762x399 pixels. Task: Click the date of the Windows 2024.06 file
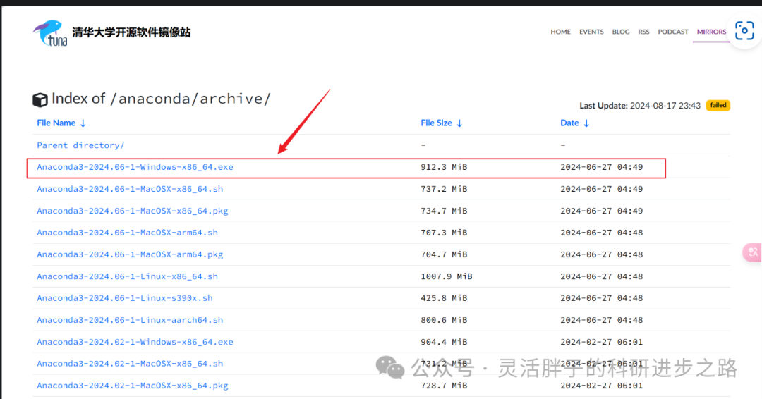(x=601, y=167)
